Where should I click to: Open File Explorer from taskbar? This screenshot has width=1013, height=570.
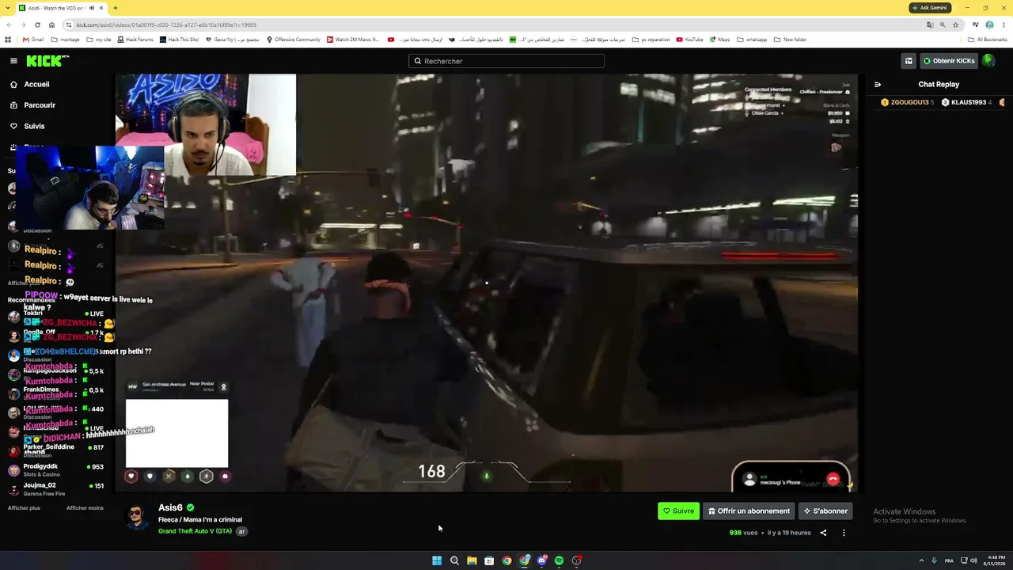(472, 560)
